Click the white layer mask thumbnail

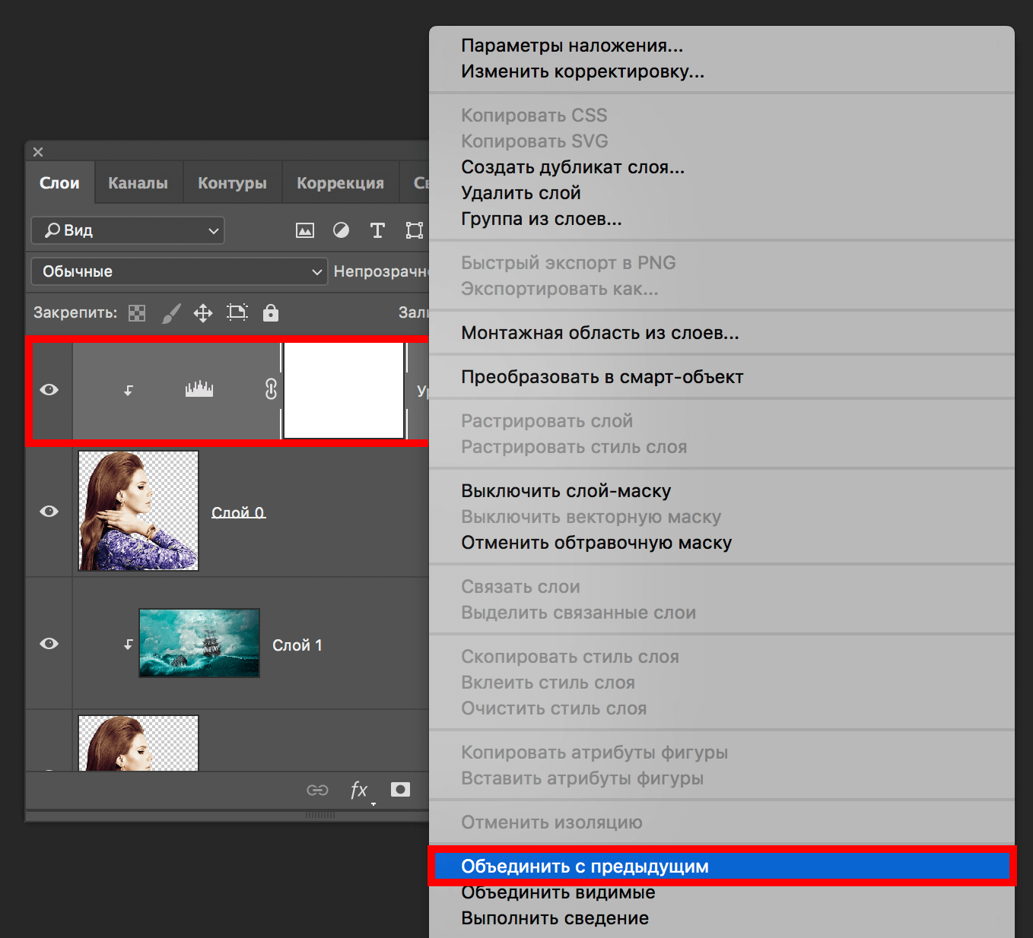pos(344,390)
